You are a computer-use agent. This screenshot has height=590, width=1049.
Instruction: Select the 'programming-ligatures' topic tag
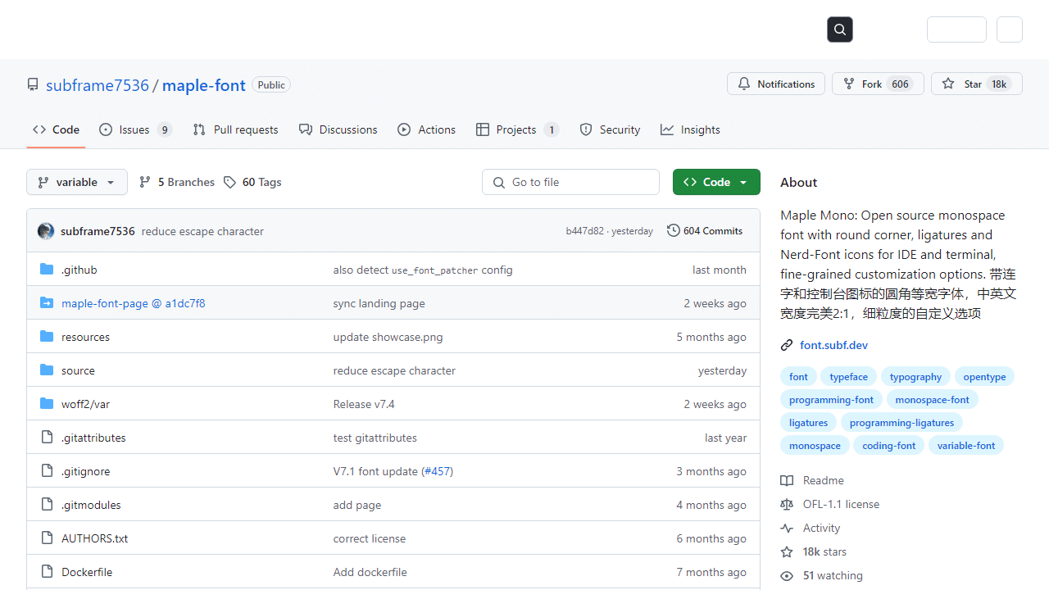click(x=901, y=423)
